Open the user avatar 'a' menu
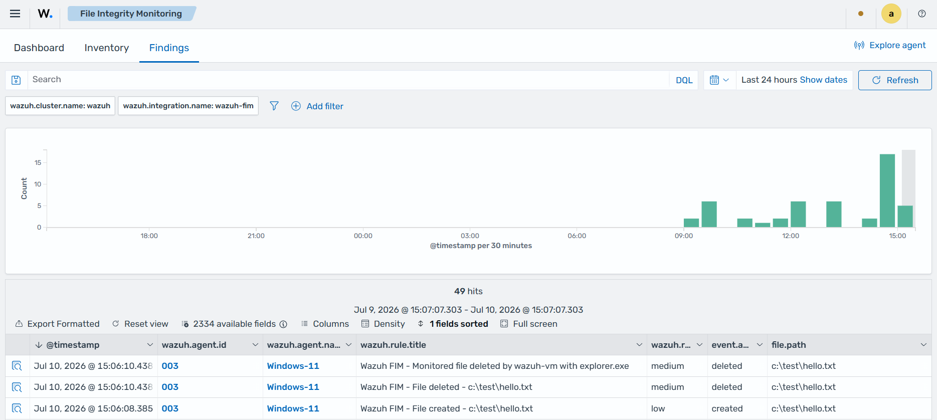937x420 pixels. click(891, 14)
